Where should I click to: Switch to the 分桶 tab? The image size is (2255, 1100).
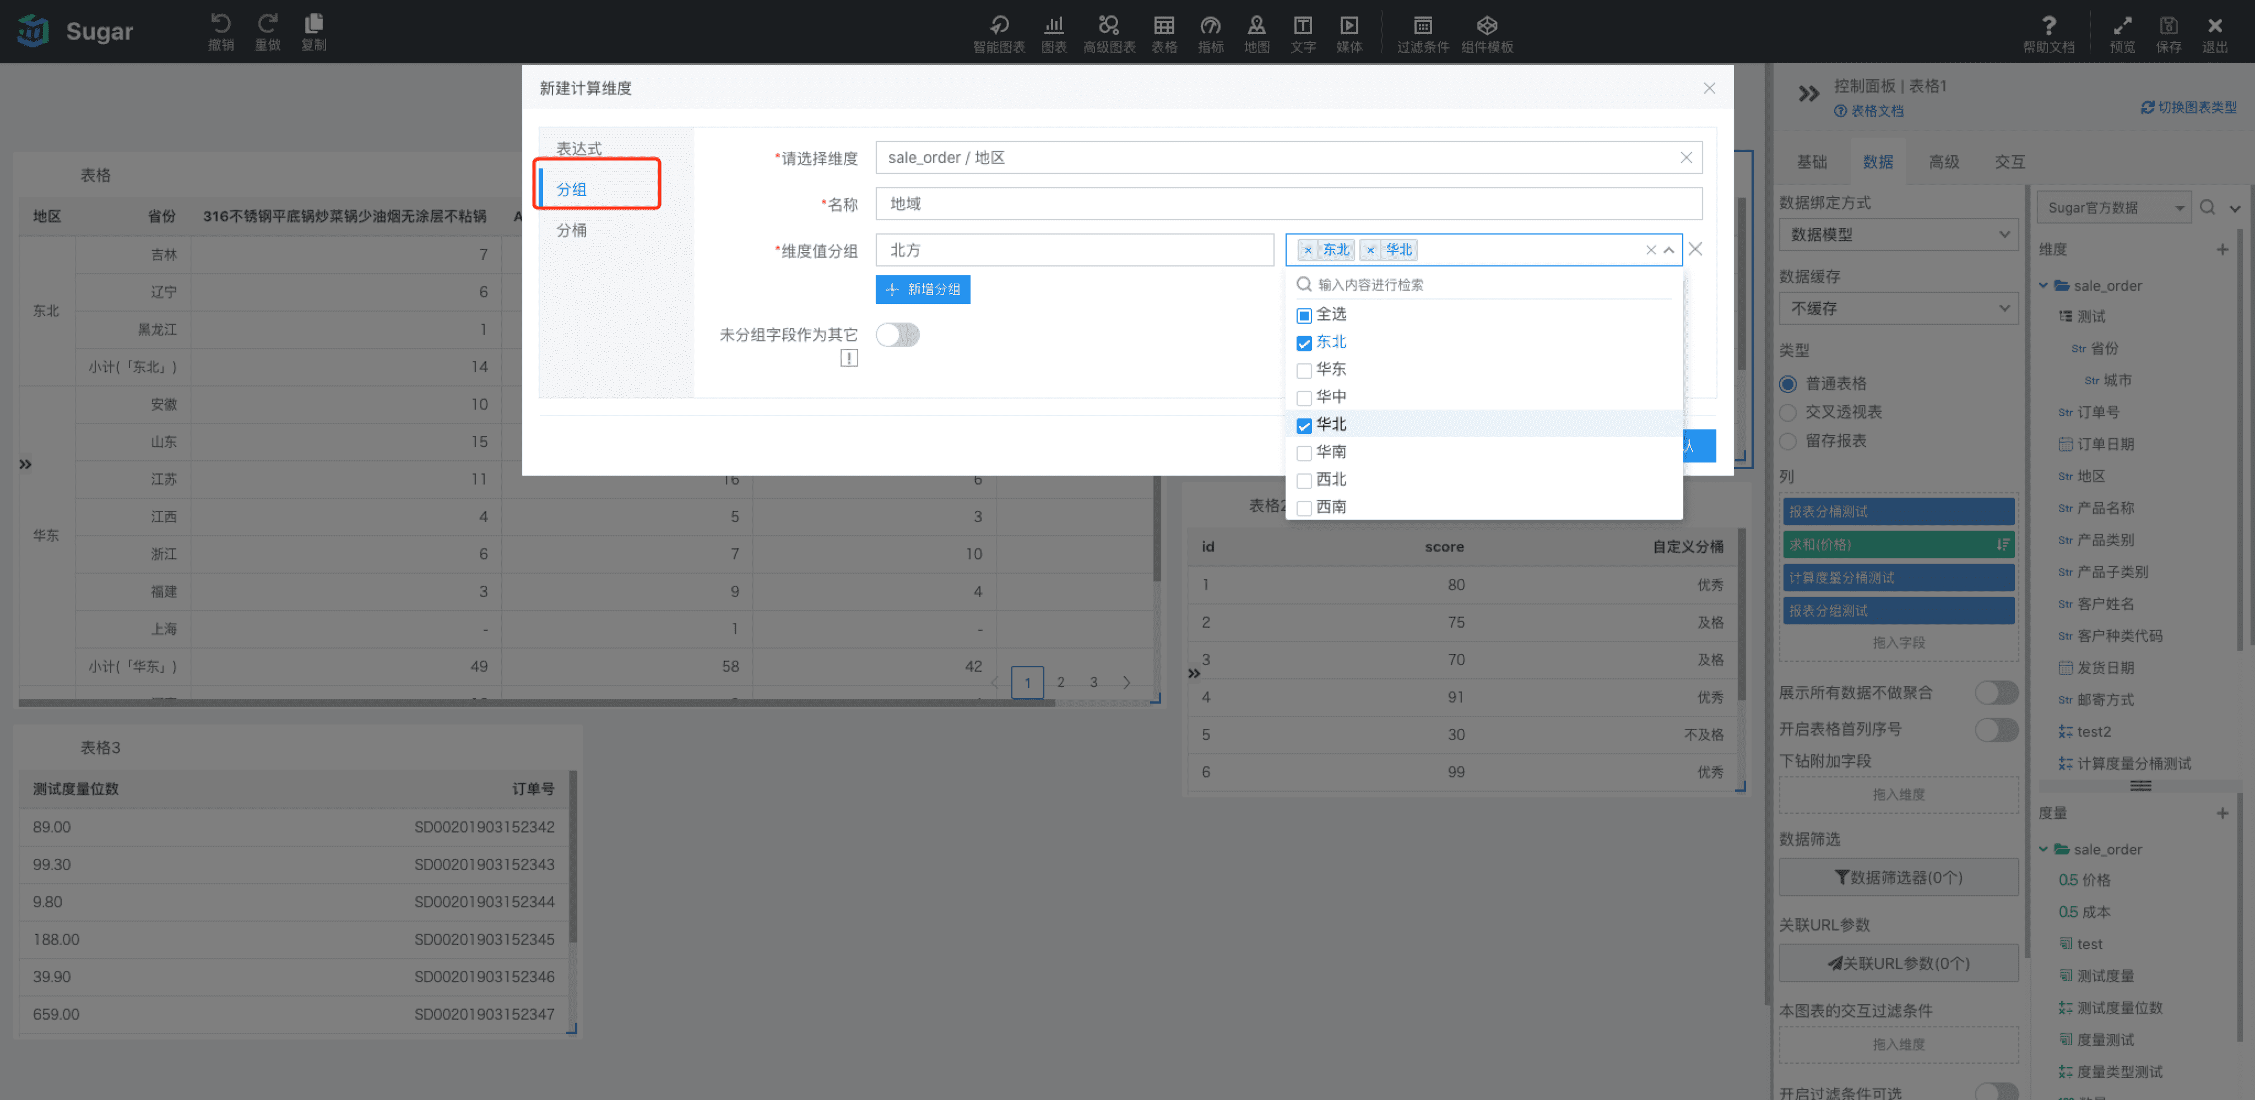tap(572, 230)
